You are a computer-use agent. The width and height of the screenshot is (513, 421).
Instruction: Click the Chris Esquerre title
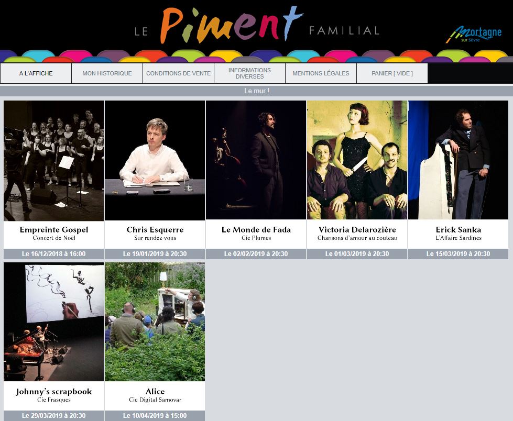pos(155,229)
